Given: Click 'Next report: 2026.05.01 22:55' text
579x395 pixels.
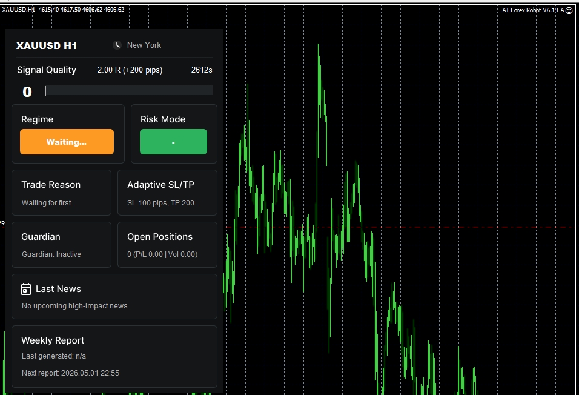Looking at the screenshot, I should point(70,373).
